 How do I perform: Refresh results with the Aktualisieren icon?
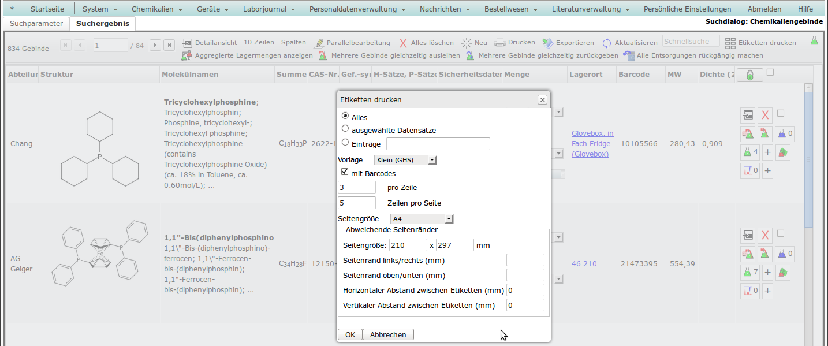point(607,43)
